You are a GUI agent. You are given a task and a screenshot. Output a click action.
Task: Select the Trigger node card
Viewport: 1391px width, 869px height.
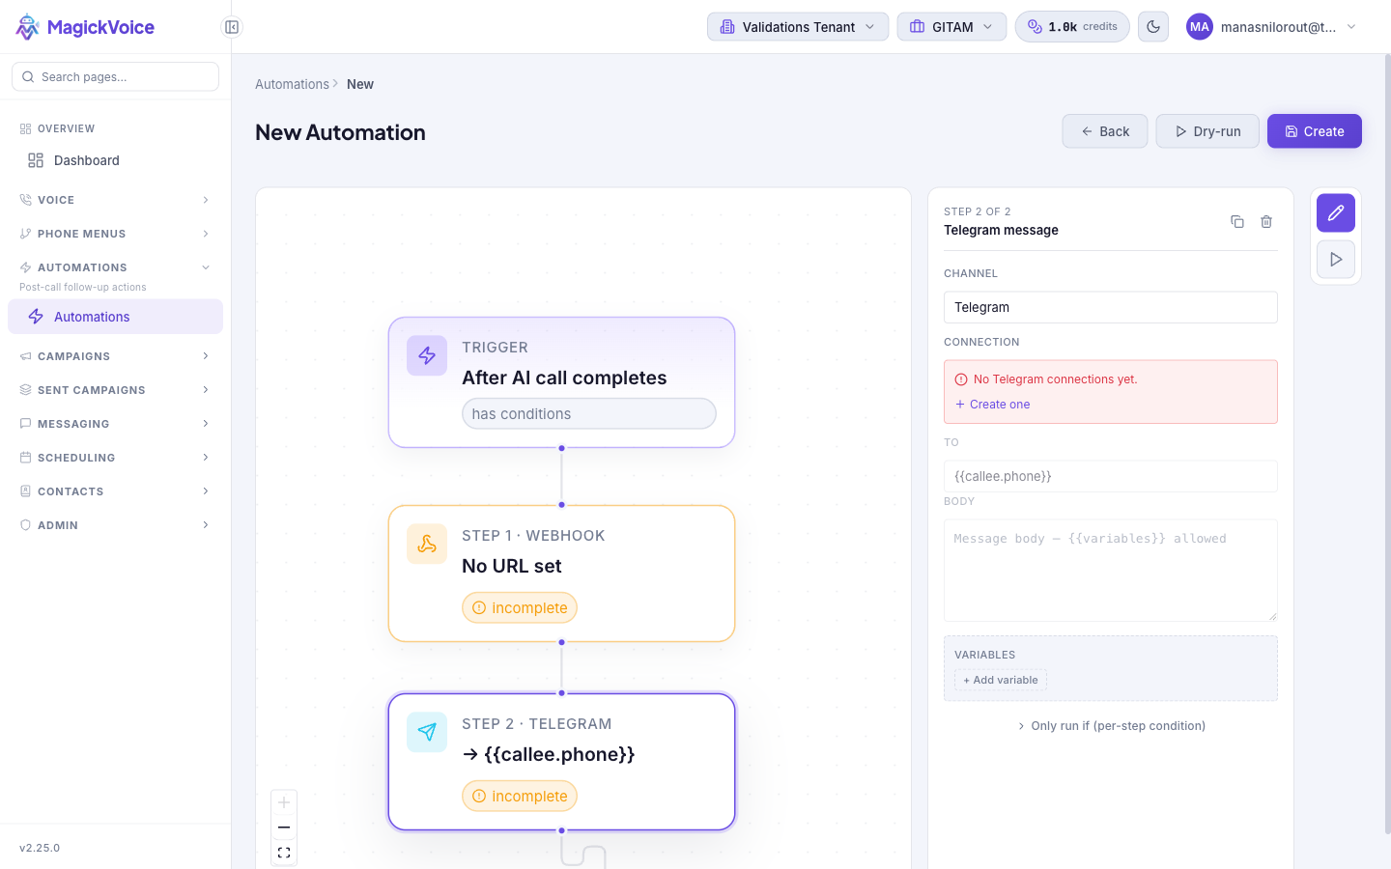click(x=561, y=382)
